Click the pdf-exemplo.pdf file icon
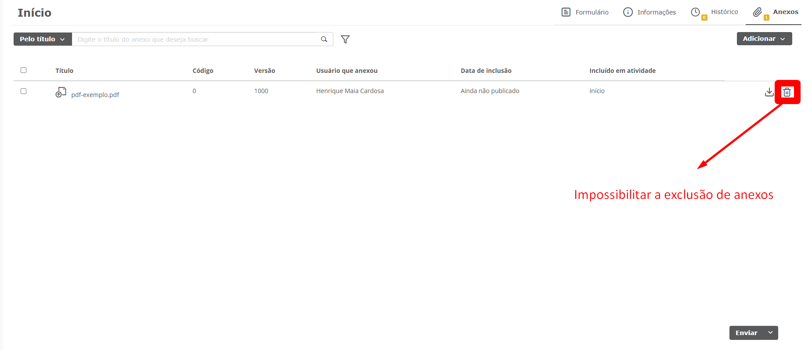 click(61, 92)
